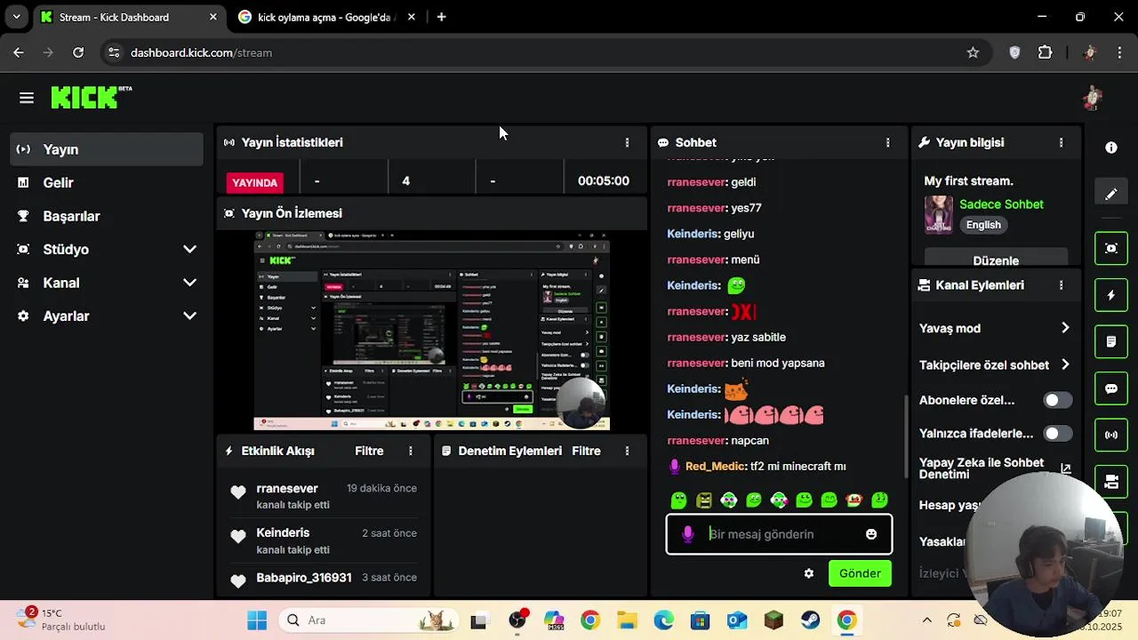
Task: Open the Chrome tab search dropdown arrow
Action: (16, 17)
